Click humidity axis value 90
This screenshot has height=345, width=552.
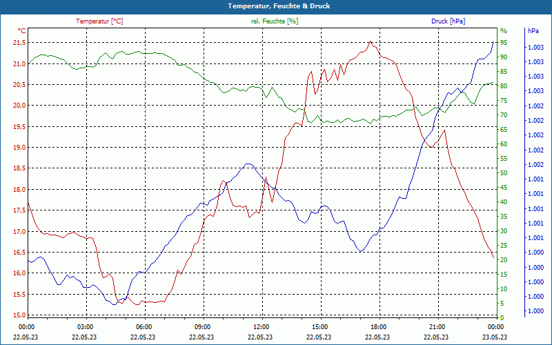coord(504,57)
